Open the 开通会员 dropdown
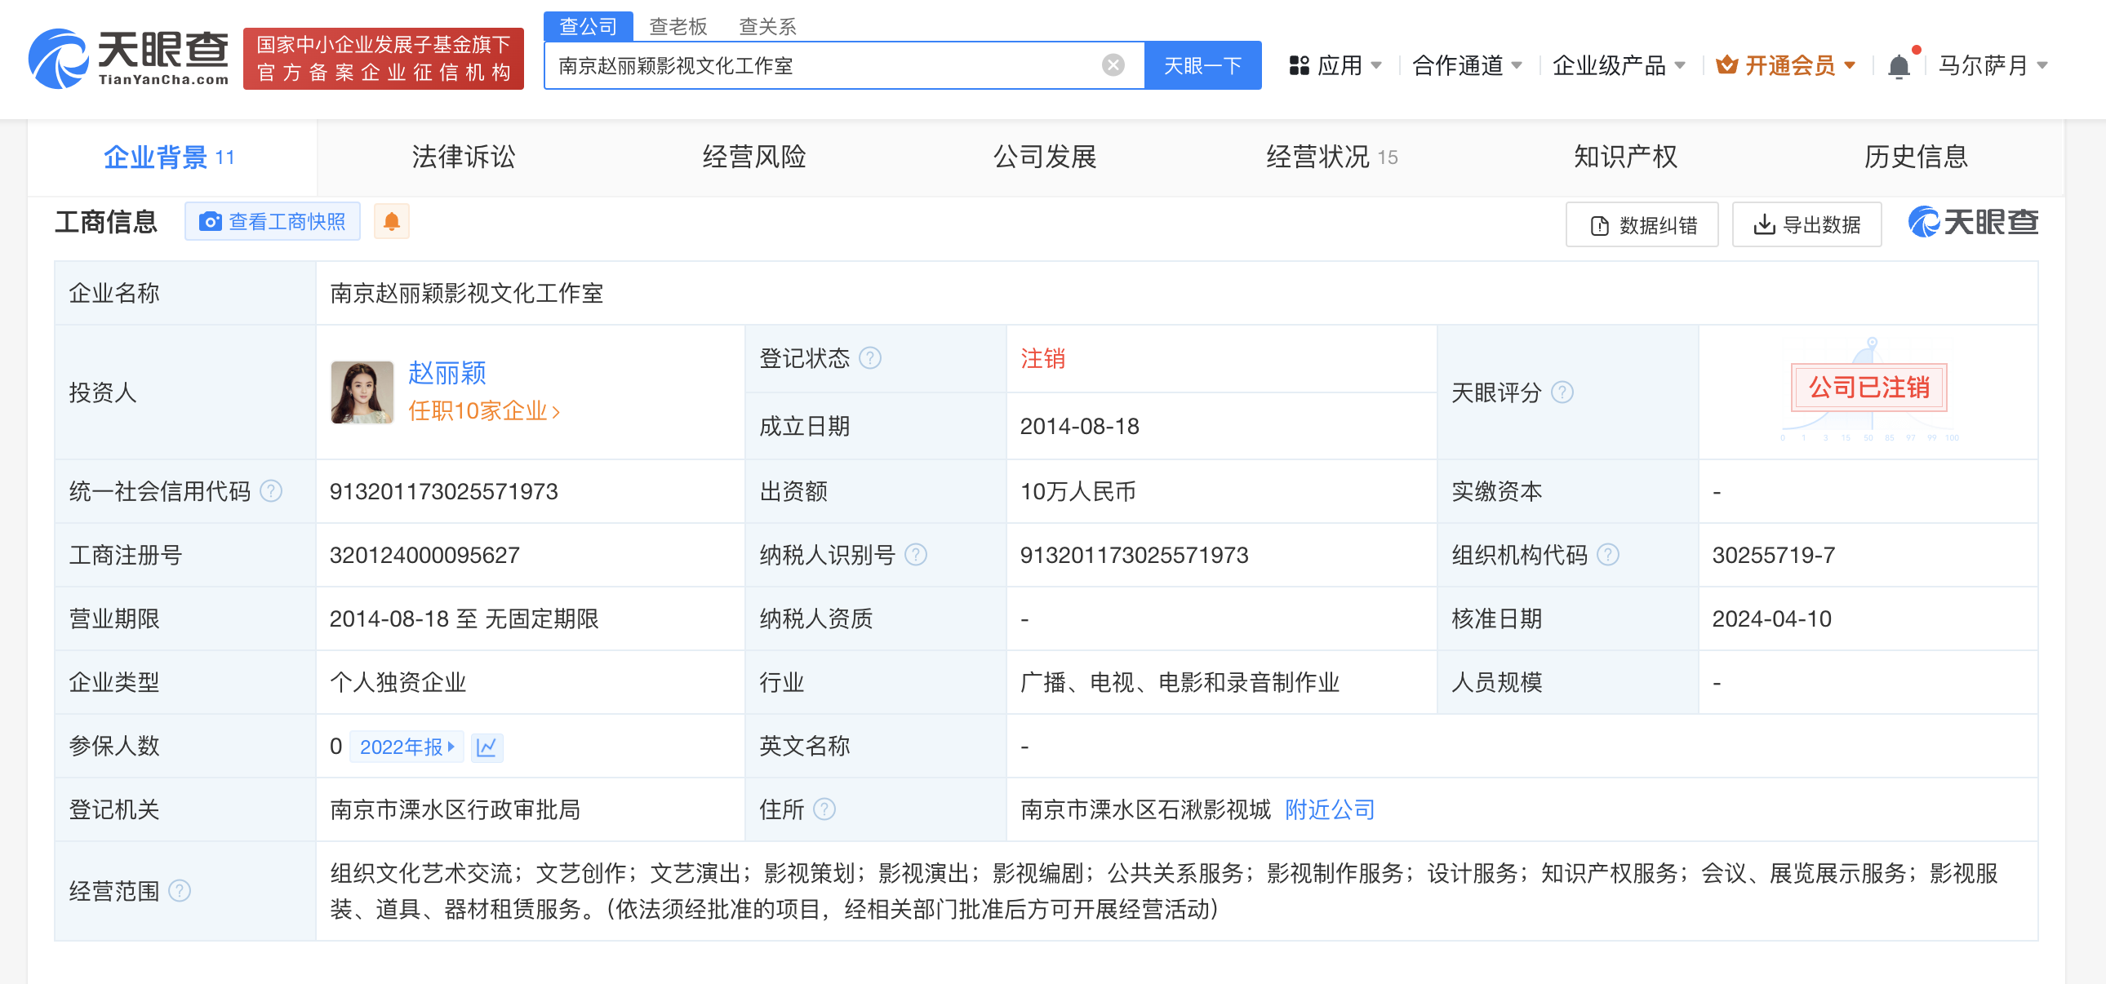 [1787, 64]
